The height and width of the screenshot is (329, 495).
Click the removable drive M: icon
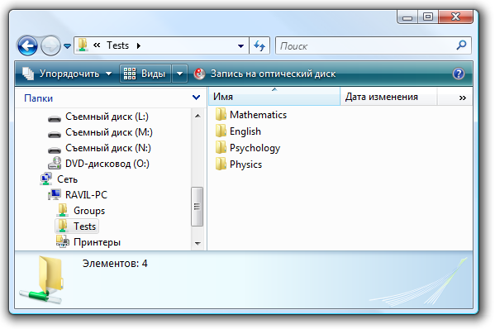[55, 134]
